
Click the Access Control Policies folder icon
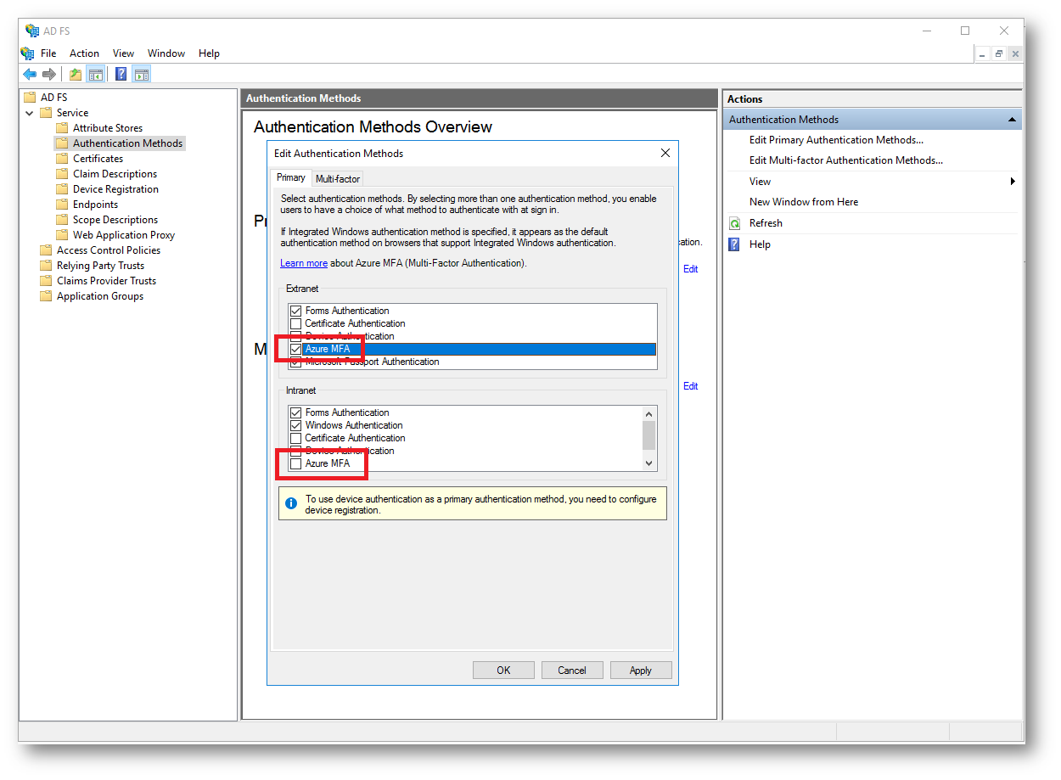point(47,250)
